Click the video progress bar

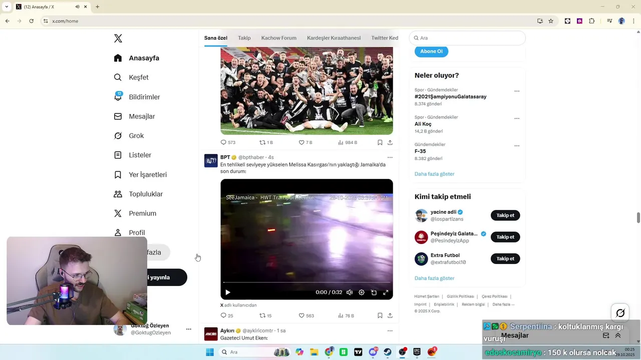[x=306, y=283]
